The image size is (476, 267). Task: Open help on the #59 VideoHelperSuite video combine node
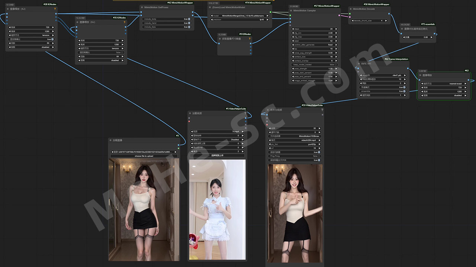(322, 110)
